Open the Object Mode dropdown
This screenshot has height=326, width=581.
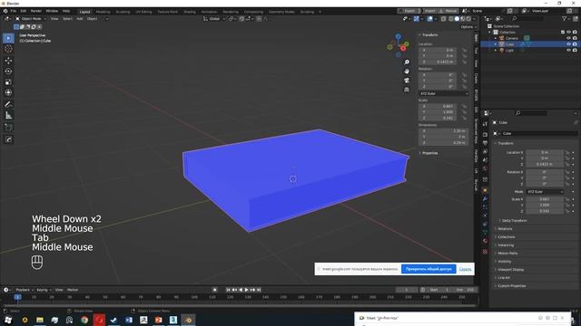coord(31,18)
